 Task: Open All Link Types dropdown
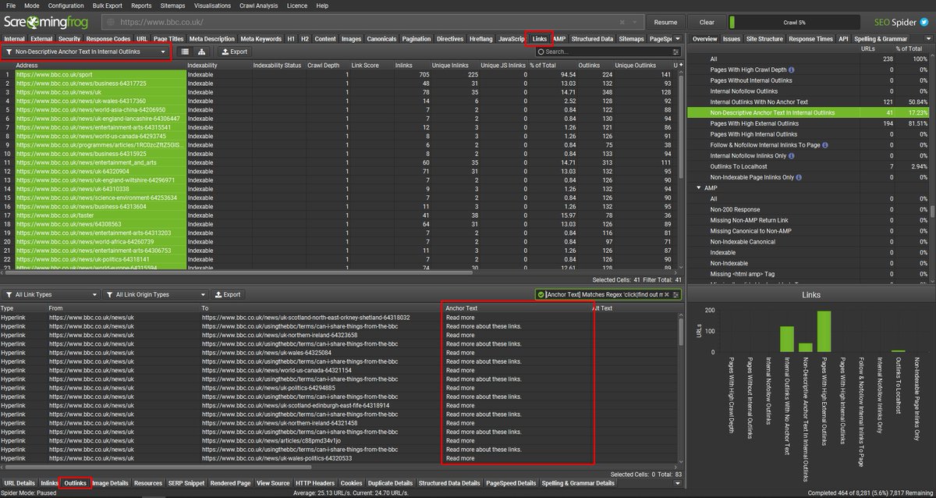(x=49, y=294)
